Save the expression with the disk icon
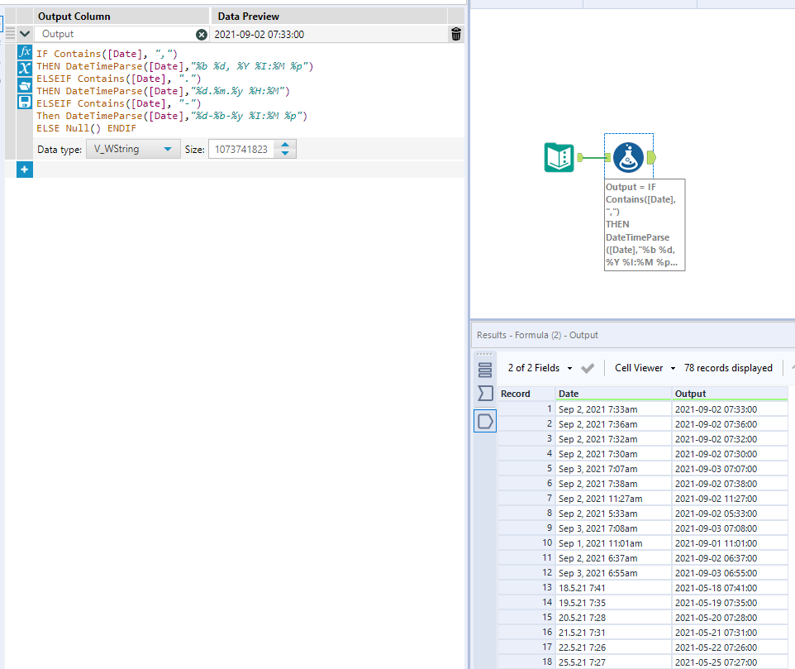This screenshot has width=795, height=669. click(25, 102)
